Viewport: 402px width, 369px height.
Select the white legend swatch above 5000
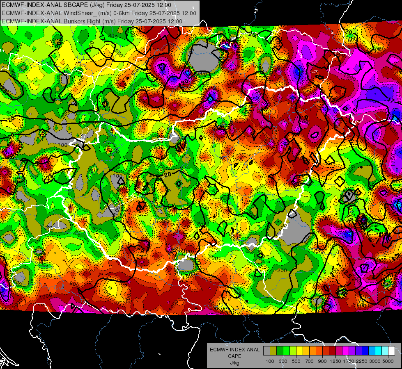[x=391, y=351]
